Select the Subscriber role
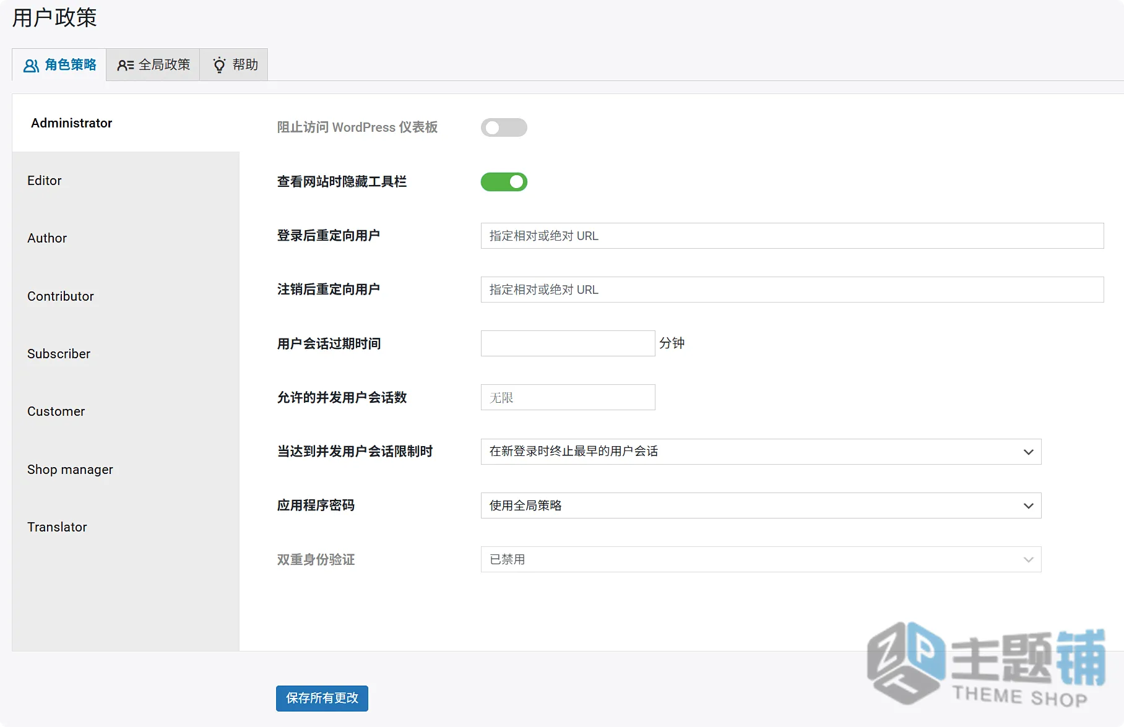 click(x=126, y=354)
